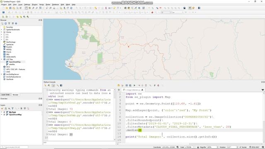Viewport: 265px width, 149px height.
Task: Open Python console help
Action: click(61, 86)
